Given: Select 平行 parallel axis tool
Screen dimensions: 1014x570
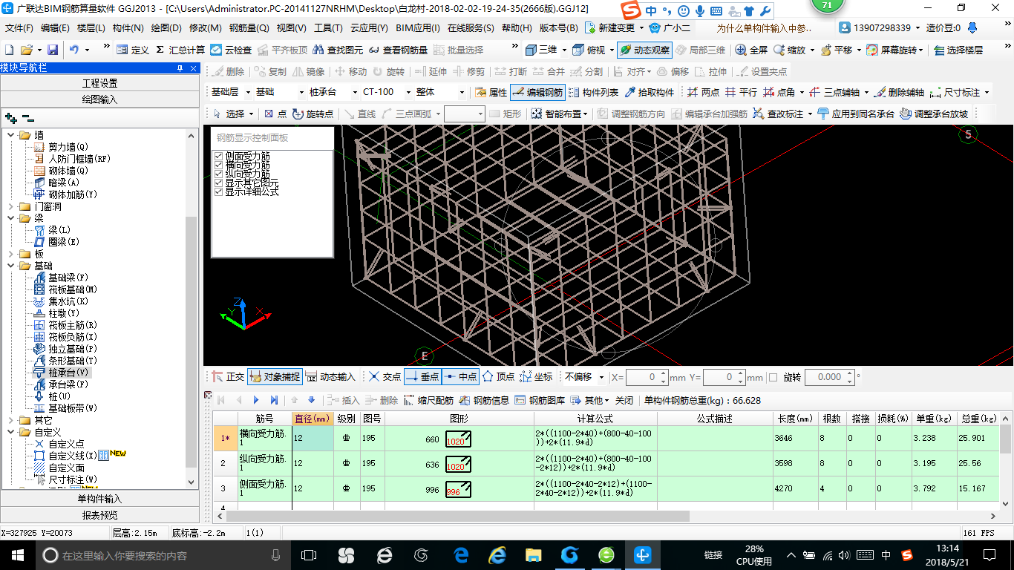Looking at the screenshot, I should [741, 92].
